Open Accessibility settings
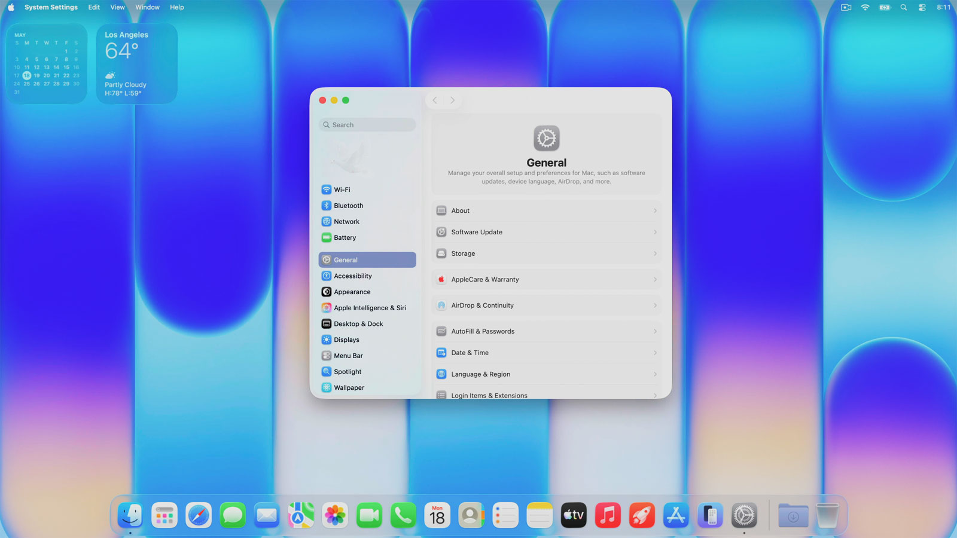This screenshot has width=957, height=538. pyautogui.click(x=367, y=276)
